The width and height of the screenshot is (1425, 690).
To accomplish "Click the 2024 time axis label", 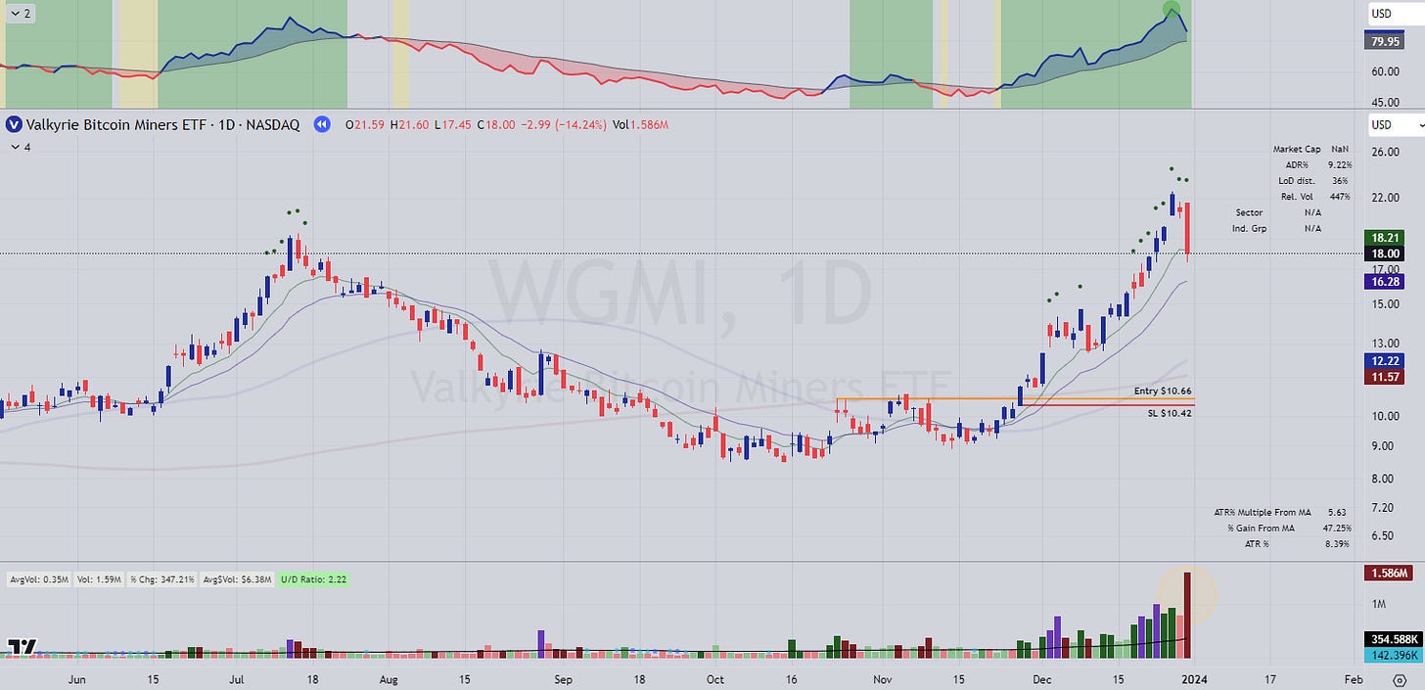I will tap(1192, 678).
